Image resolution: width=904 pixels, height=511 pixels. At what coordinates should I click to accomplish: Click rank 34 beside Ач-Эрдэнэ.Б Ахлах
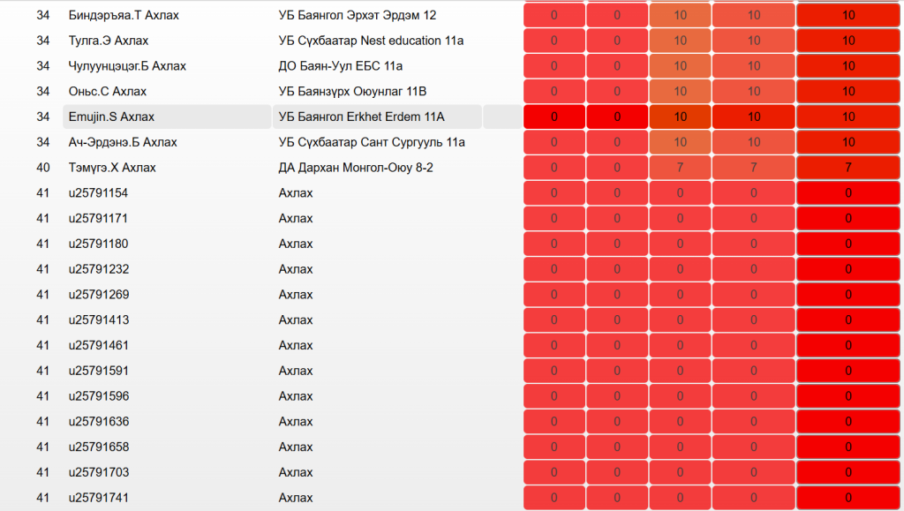(43, 142)
